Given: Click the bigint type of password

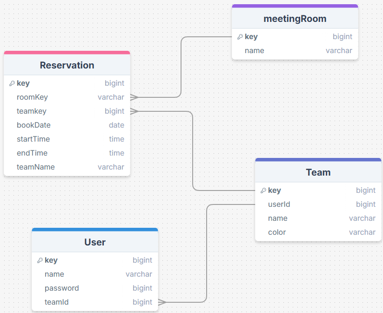Looking at the screenshot, I should coord(142,288).
